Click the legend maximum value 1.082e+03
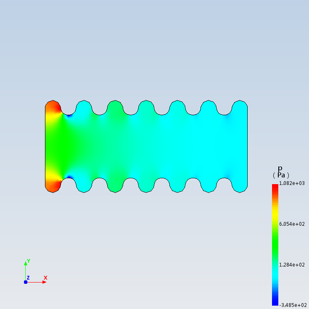 click(x=292, y=184)
